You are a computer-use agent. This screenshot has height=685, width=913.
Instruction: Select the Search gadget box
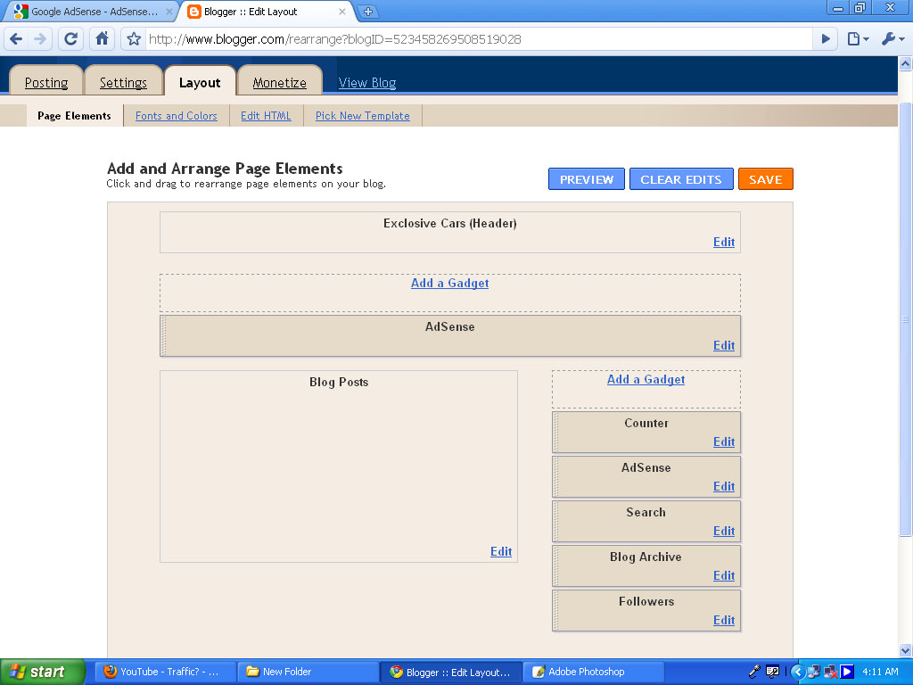(646, 521)
